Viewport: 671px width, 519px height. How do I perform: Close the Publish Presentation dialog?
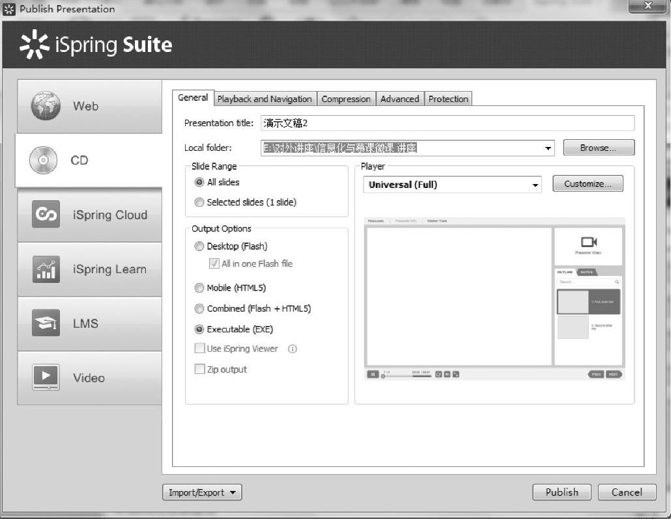pyautogui.click(x=648, y=6)
